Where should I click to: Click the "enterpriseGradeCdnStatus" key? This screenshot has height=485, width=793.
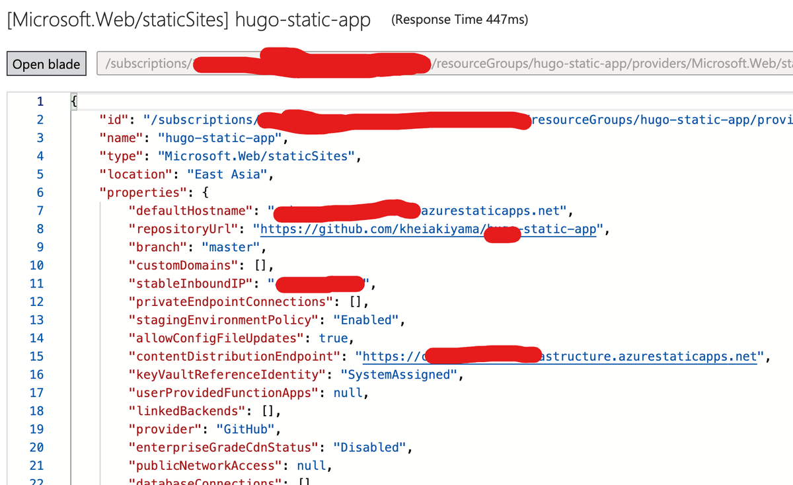tap(223, 447)
